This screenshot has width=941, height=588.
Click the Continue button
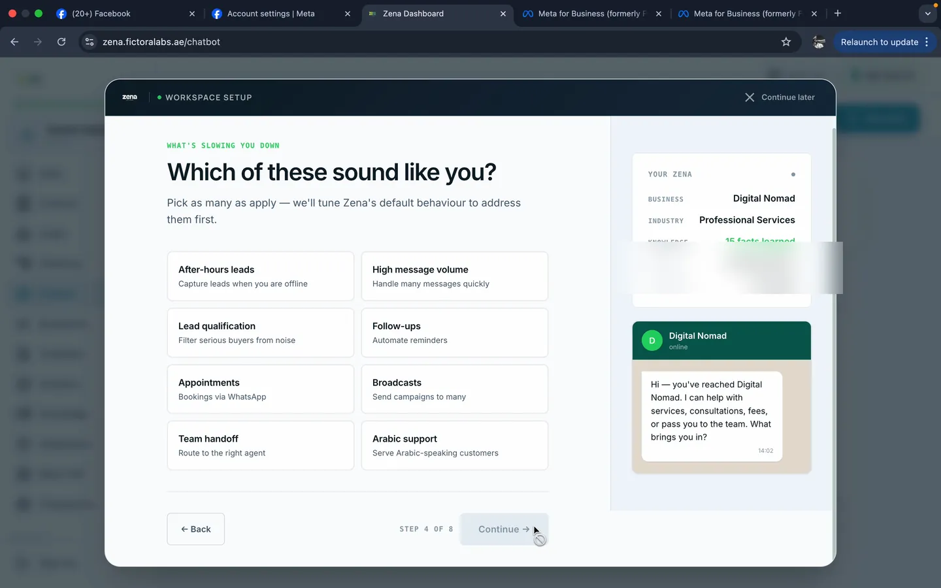pyautogui.click(x=504, y=529)
